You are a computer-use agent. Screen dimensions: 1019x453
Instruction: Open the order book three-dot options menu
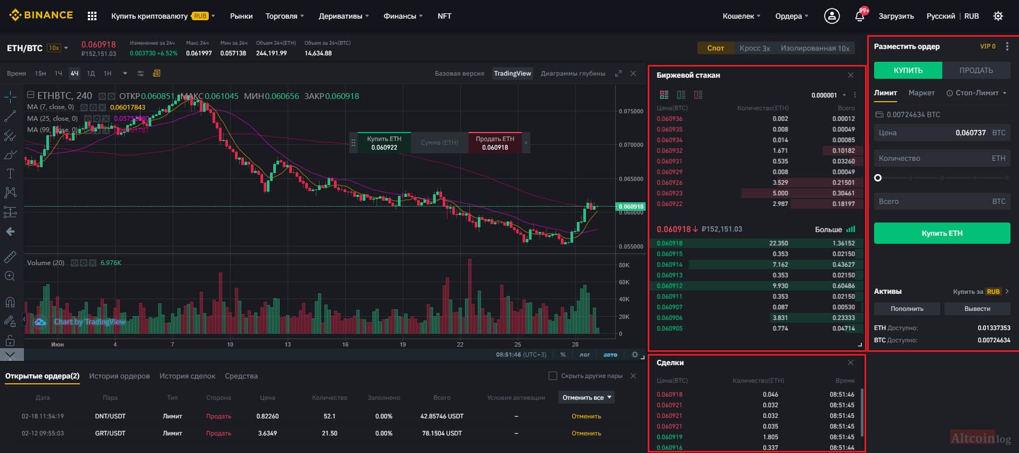pos(855,95)
